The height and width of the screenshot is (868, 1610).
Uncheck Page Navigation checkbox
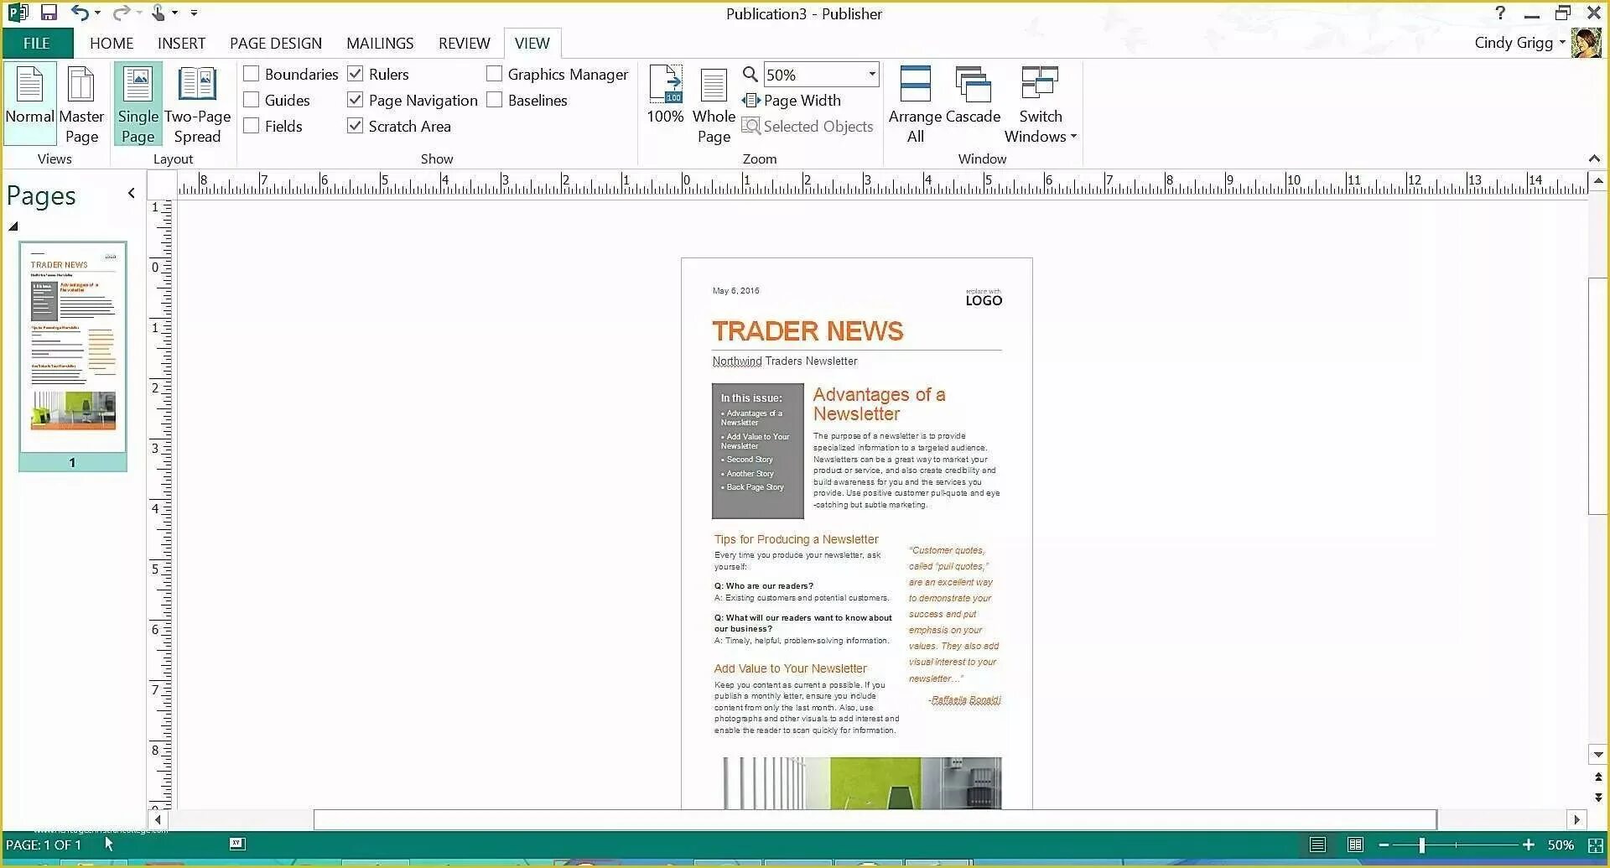[355, 100]
